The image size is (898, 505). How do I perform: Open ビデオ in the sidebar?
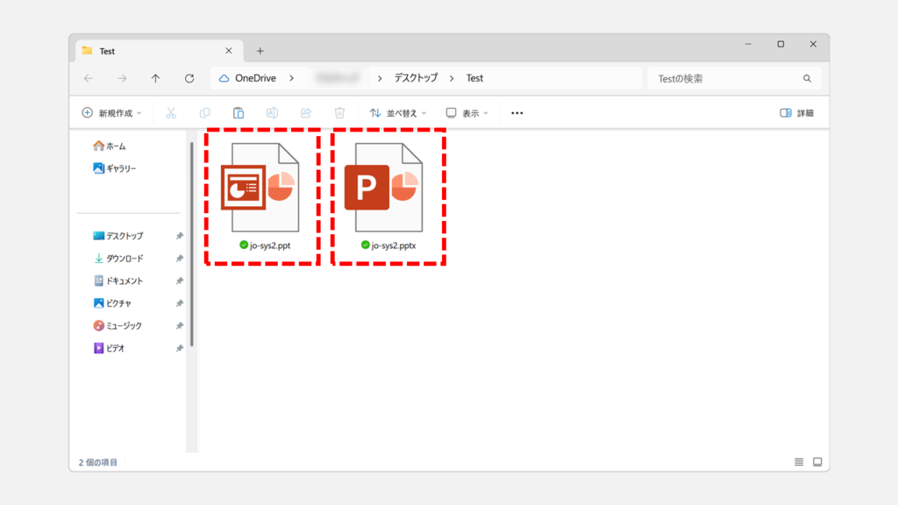(x=109, y=347)
